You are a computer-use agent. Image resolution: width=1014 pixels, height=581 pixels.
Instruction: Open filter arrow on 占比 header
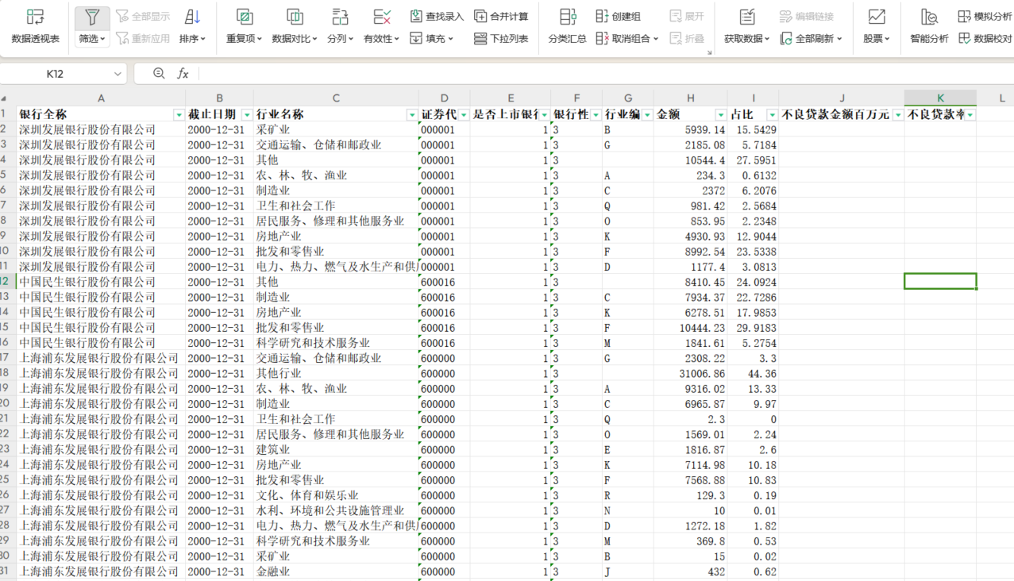(772, 115)
